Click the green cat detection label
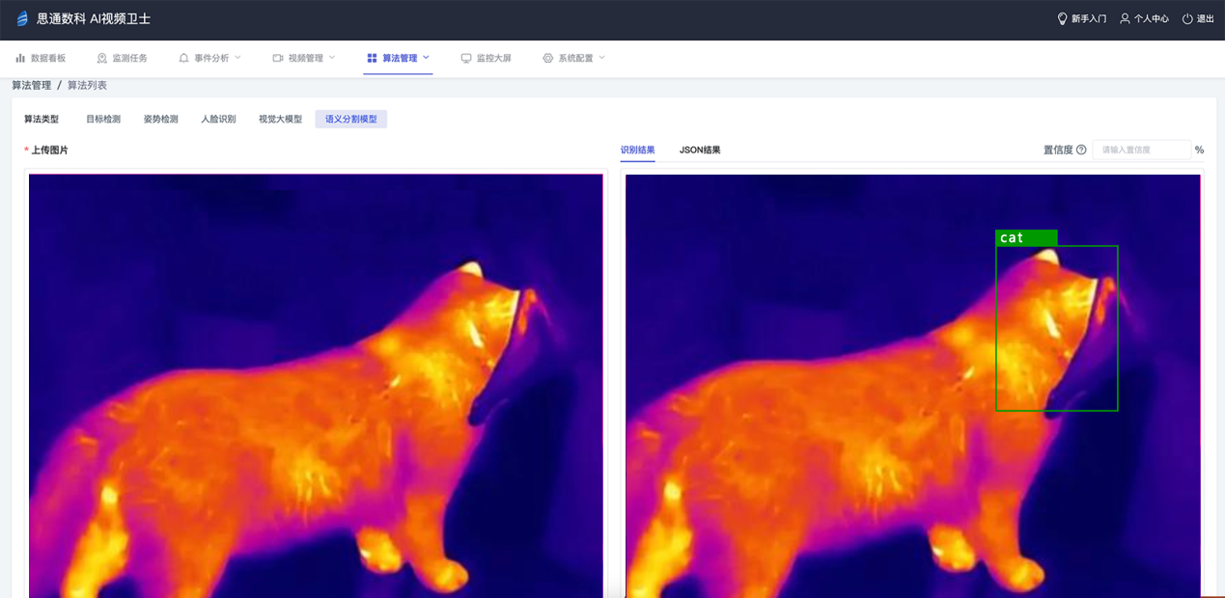 [x=1026, y=237]
